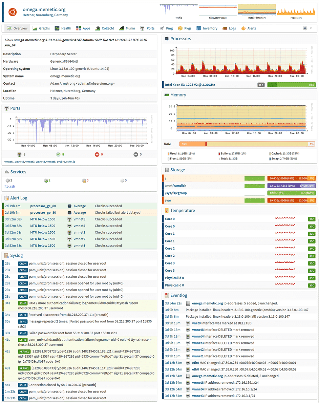Viewport: 319px width, 403px height.
Task: Click the Collectd bug icon
Action: point(98,28)
